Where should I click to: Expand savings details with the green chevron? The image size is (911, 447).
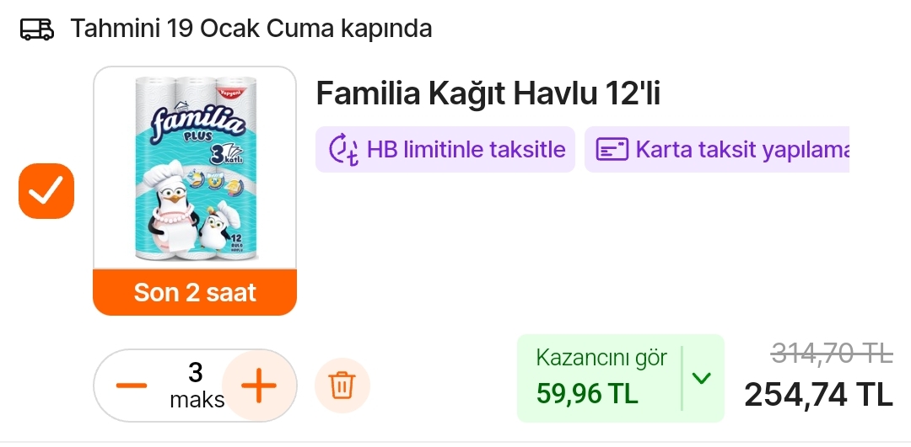tap(702, 379)
